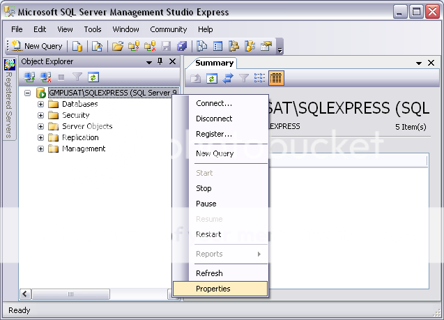This screenshot has height=320, width=444.
Task: Open the Edit menu
Action: (40, 29)
